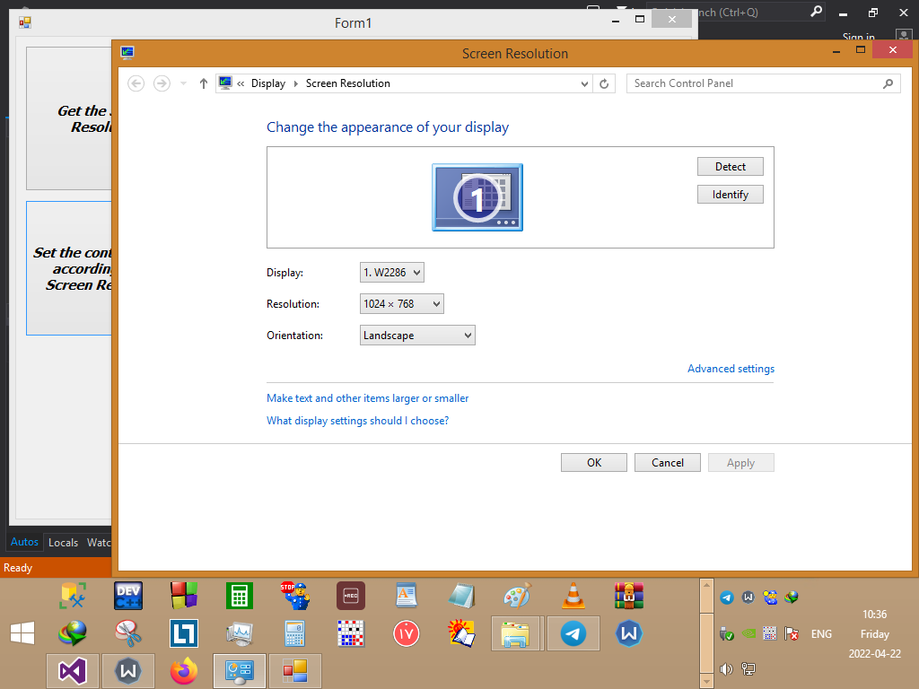Open the STOP policeman icon in taskbar
This screenshot has width=919, height=689.
point(295,596)
